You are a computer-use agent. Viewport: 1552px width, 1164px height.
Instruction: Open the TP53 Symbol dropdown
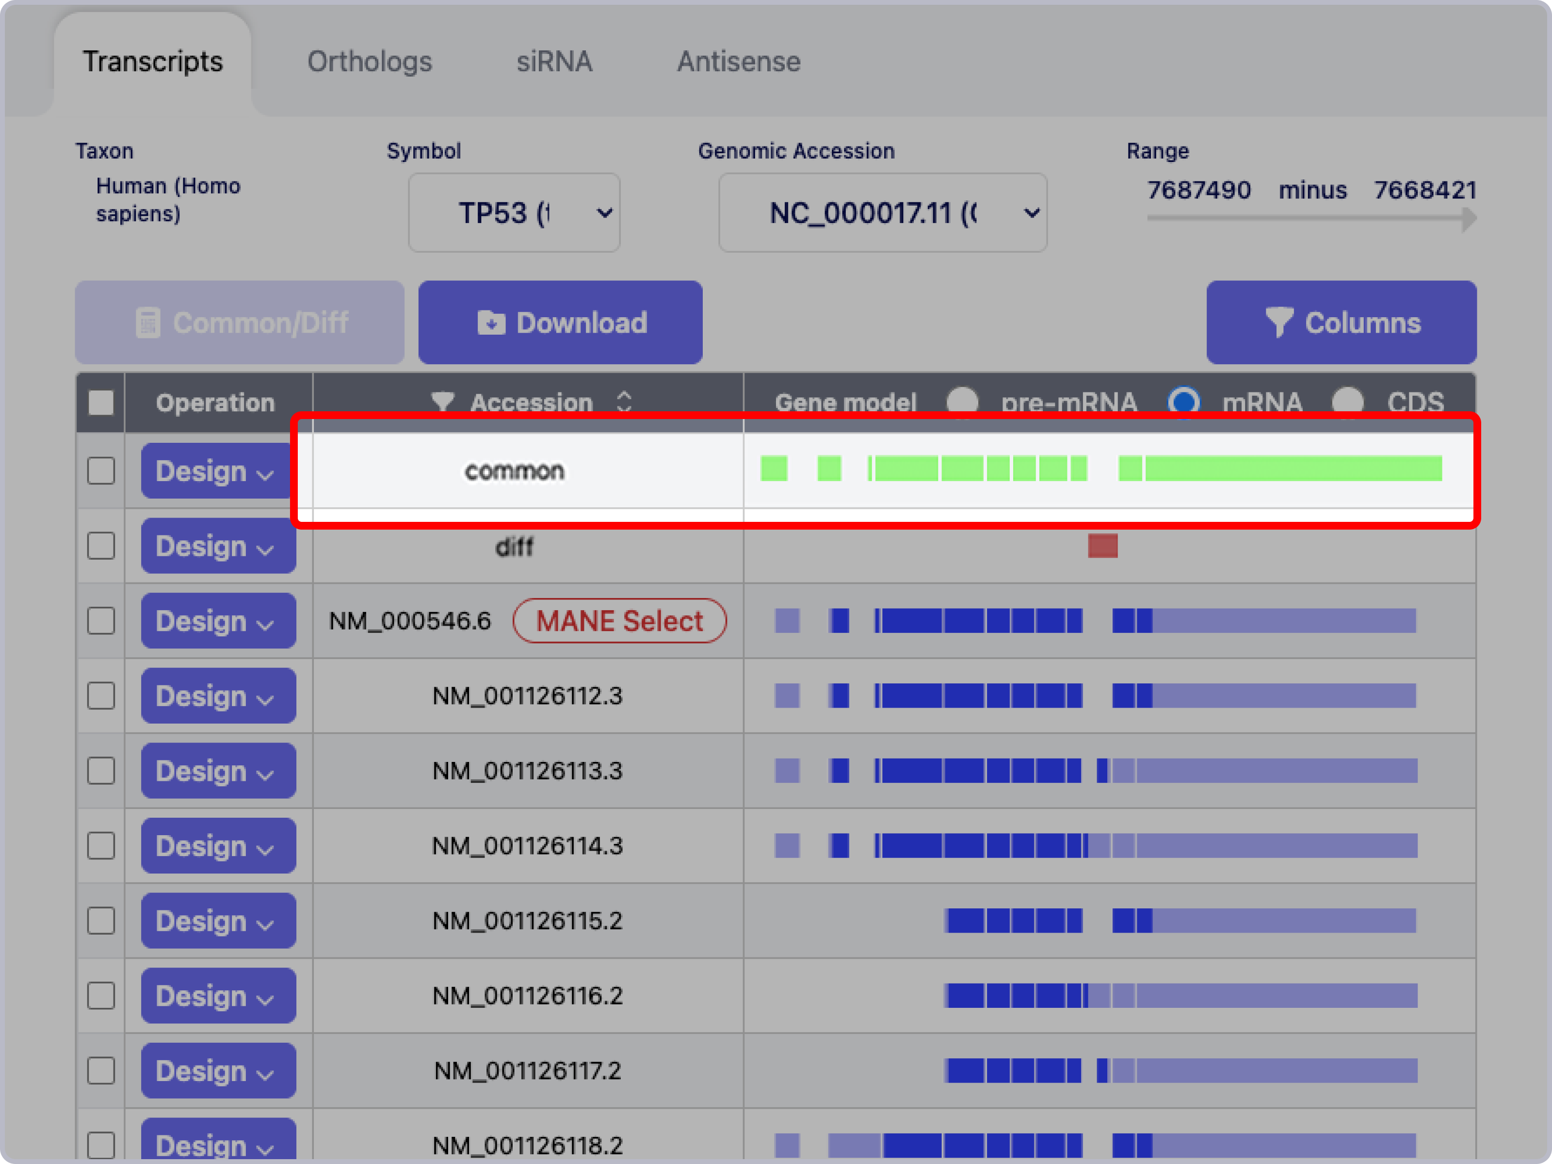point(514,212)
